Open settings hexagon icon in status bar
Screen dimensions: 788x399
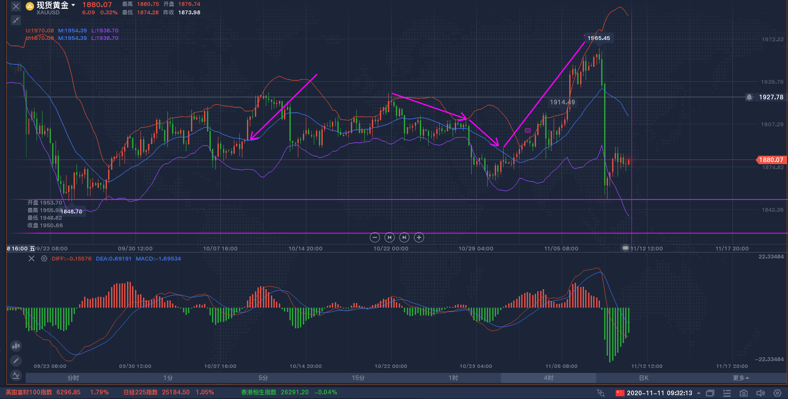(x=777, y=393)
